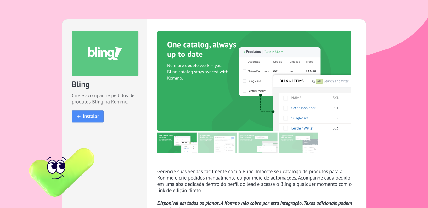428x208 pixels.
Task: Click the Bling logo image
Action: point(105,53)
